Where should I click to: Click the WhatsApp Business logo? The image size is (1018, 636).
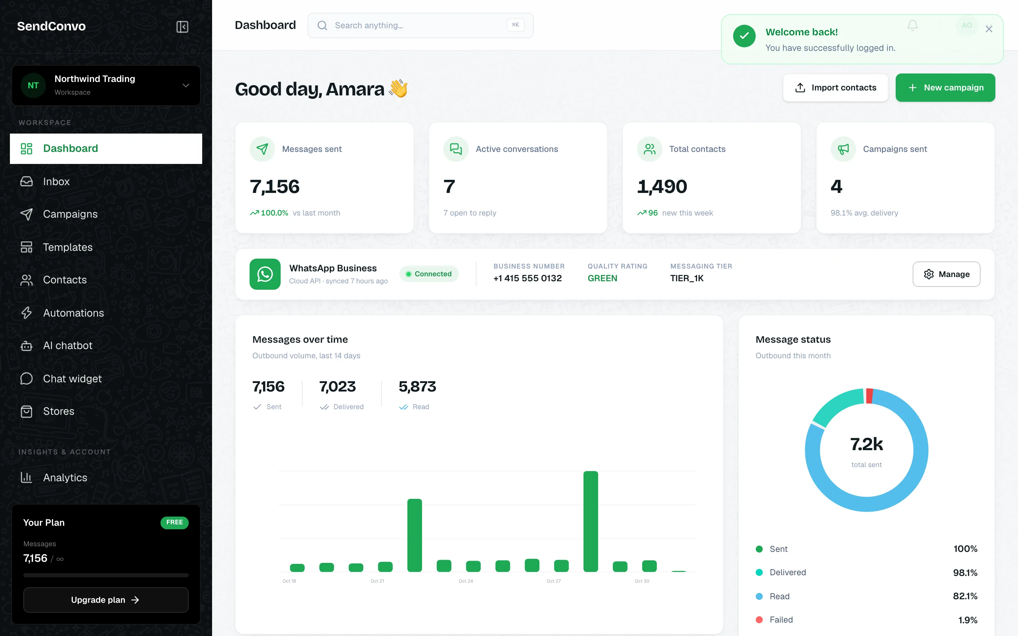tap(265, 274)
